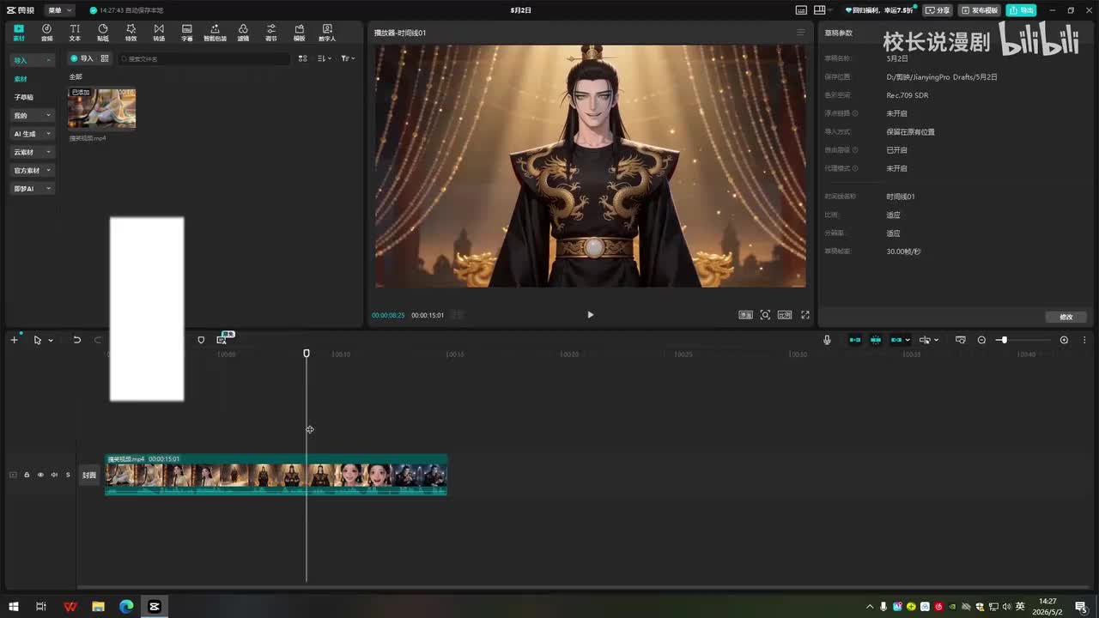Zoom out the timeline
This screenshot has height=618, width=1099.
click(981, 340)
